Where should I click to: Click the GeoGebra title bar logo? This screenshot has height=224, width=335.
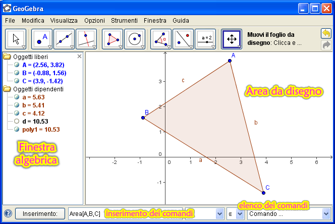7,9
